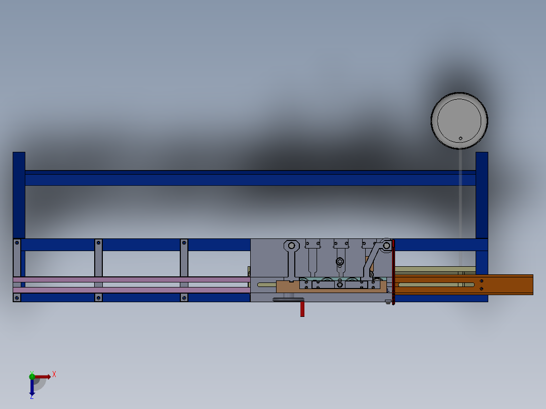Select the pale olive bar above the orange rail
Screen dimensions: 546x409
(435, 269)
